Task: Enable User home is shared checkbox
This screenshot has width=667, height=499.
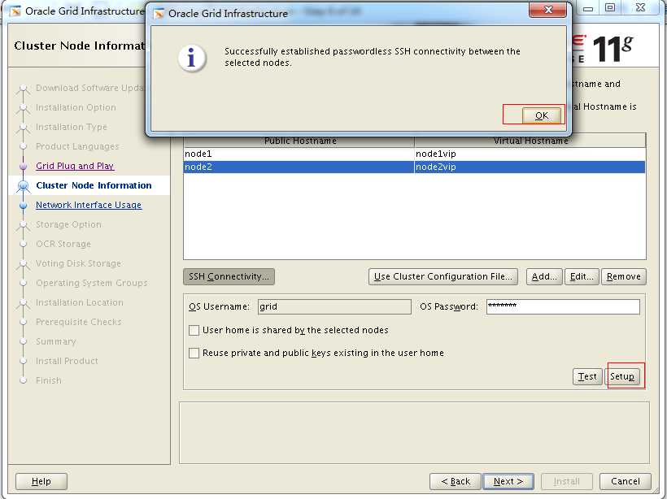Action: click(x=194, y=330)
